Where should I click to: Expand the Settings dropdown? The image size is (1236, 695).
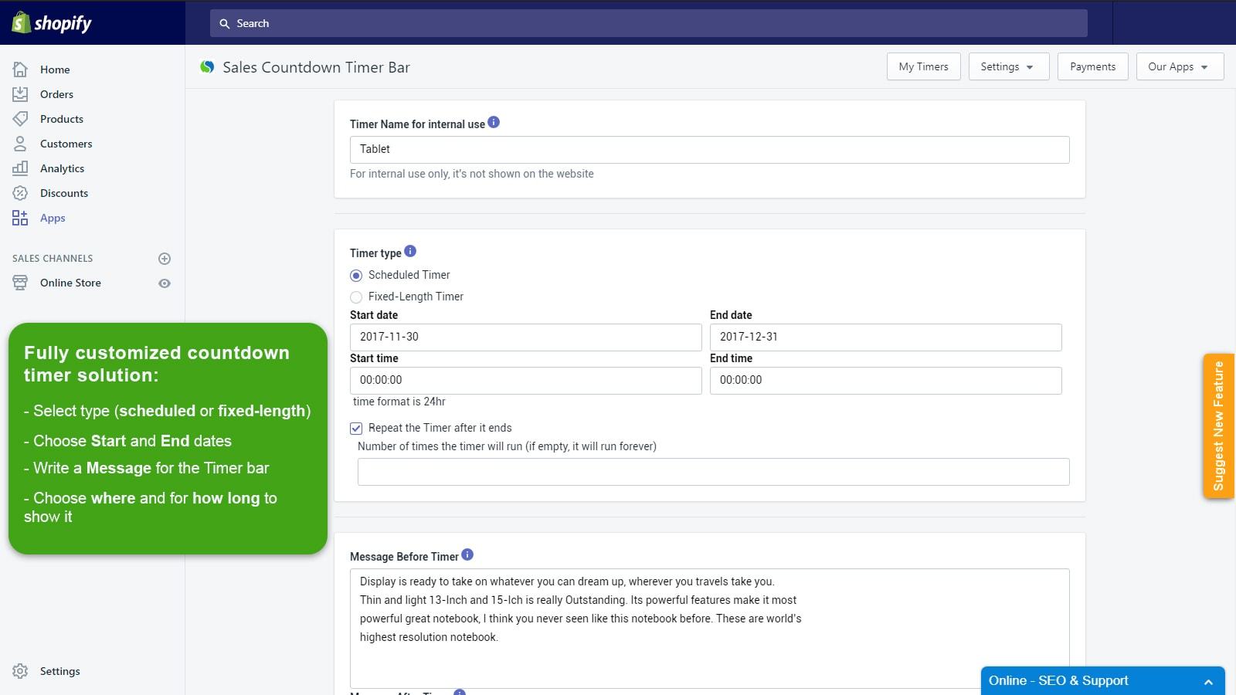click(x=1009, y=66)
